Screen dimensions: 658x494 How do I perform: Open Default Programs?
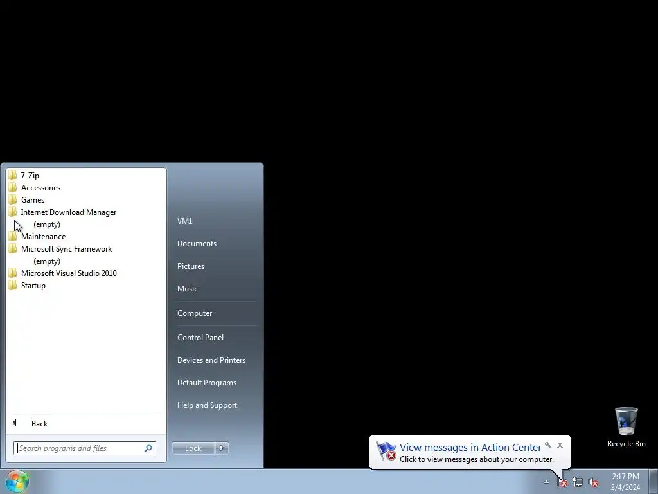(207, 383)
